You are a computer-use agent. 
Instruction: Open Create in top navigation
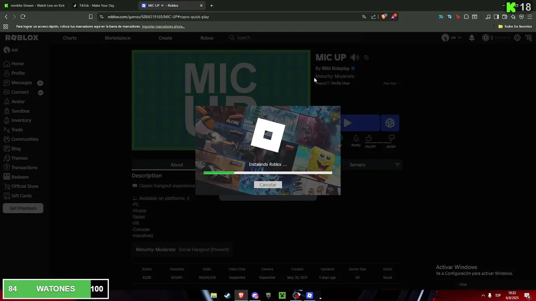click(165, 38)
